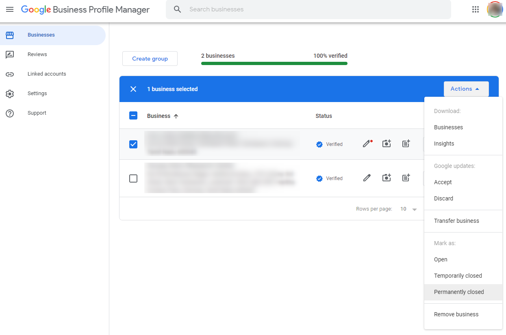506x335 pixels.
Task: Add photo to the unselected second business
Action: [x=387, y=178]
